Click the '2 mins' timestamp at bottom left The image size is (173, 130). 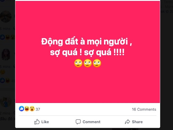point(5,113)
